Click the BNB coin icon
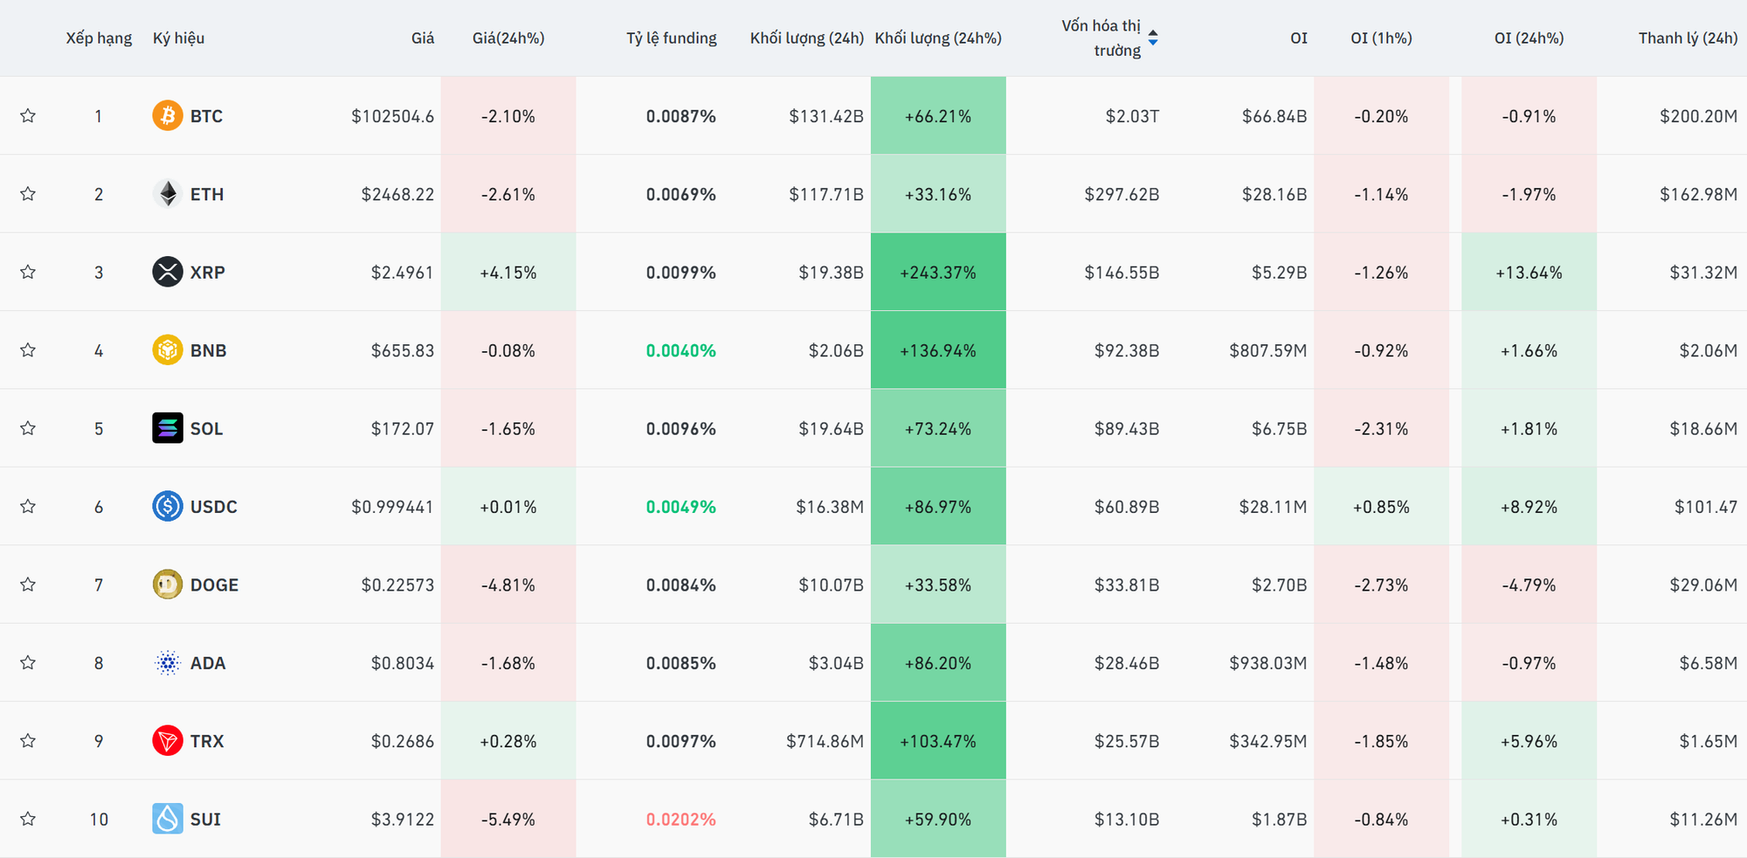This screenshot has height=858, width=1747. (x=168, y=350)
